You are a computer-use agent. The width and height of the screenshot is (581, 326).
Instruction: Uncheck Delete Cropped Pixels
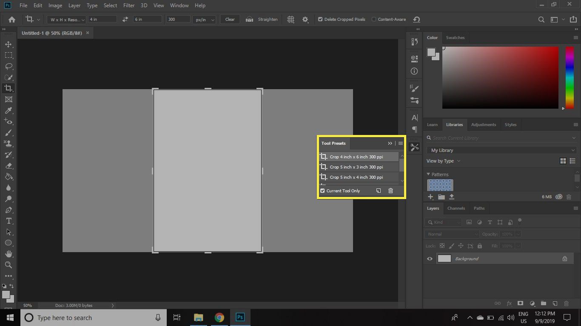pyautogui.click(x=320, y=19)
